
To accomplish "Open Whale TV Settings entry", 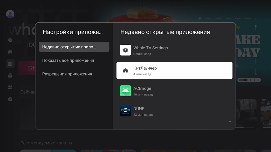I will click(x=174, y=50).
